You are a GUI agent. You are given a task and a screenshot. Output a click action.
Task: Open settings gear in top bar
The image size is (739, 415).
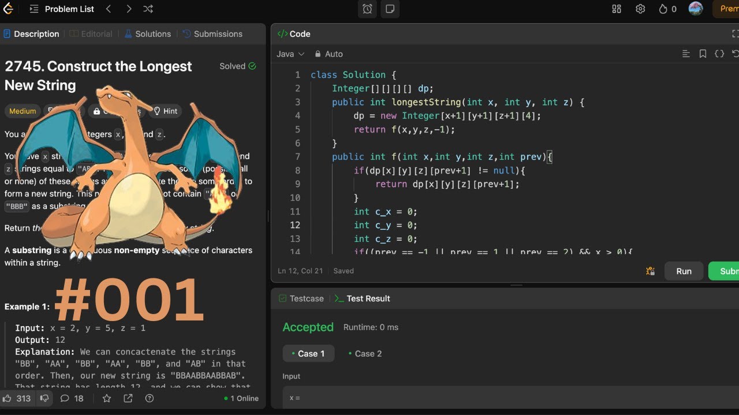[640, 9]
